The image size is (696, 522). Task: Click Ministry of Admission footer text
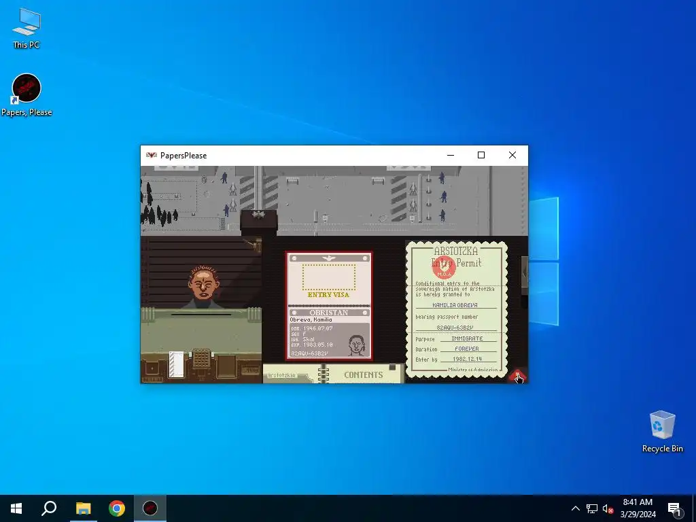[x=473, y=369]
